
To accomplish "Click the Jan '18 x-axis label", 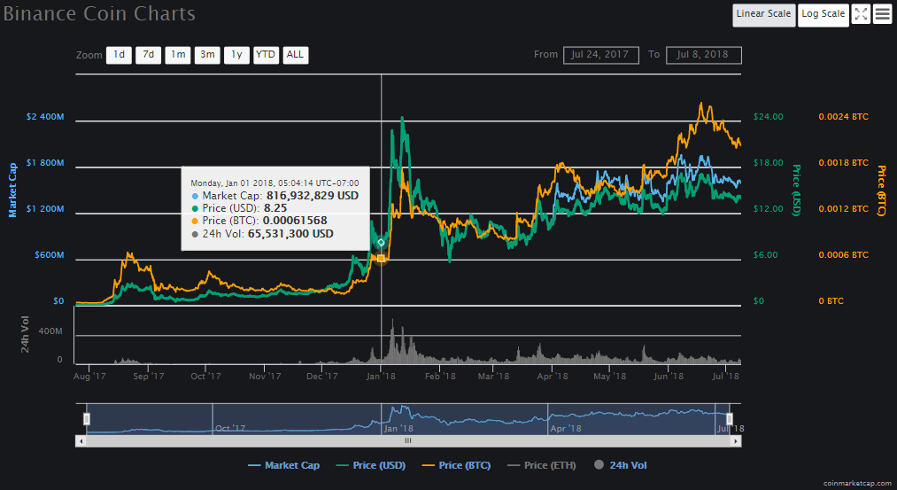I will coord(381,376).
